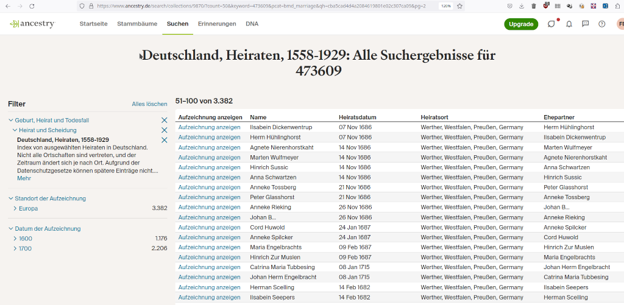The width and height of the screenshot is (624, 305).
Task: Click the Ehepartner column header
Action: (x=559, y=117)
